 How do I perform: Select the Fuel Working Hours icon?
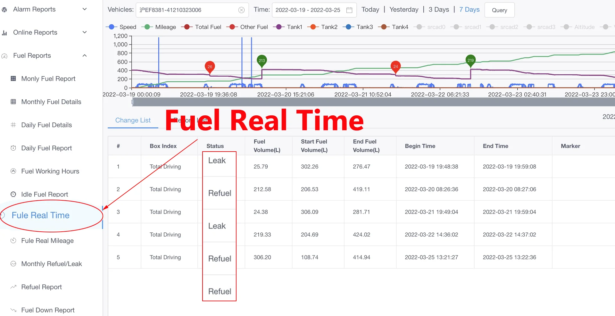click(13, 171)
